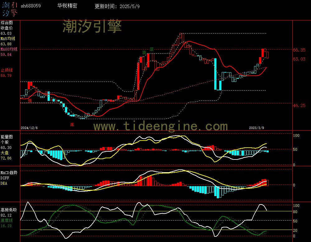Click the 综合图 panel label
The width and height of the screenshot is (311, 242).
[x=7, y=23]
